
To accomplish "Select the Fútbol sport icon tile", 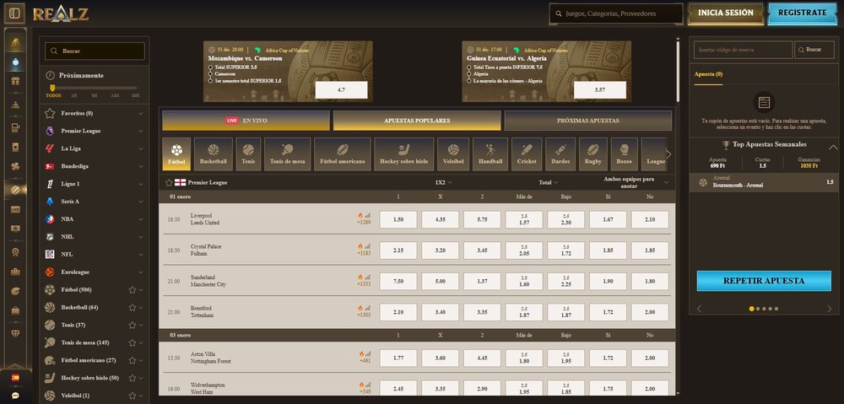I will click(176, 154).
